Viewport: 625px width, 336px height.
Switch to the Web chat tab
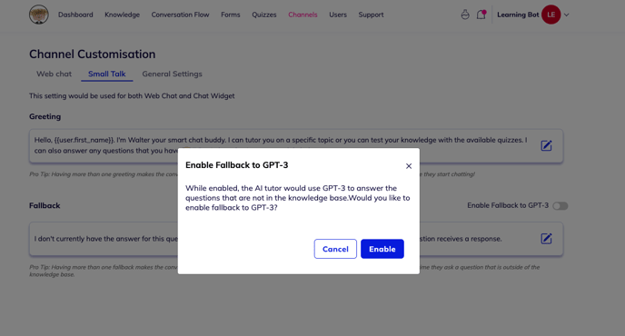54,74
